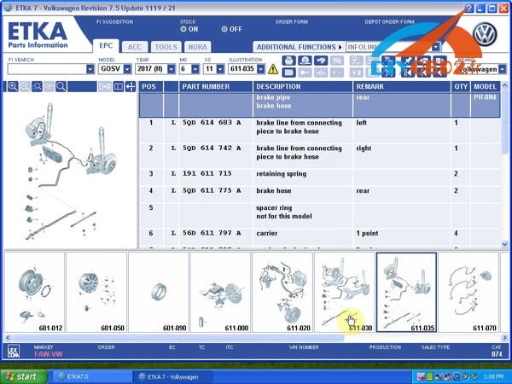The width and height of the screenshot is (512, 384).
Task: Click the FI SUGGESTION link
Action: point(114,22)
